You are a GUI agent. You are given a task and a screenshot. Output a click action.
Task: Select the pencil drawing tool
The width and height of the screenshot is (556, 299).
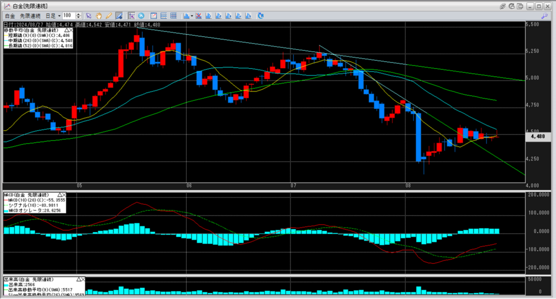(x=109, y=16)
